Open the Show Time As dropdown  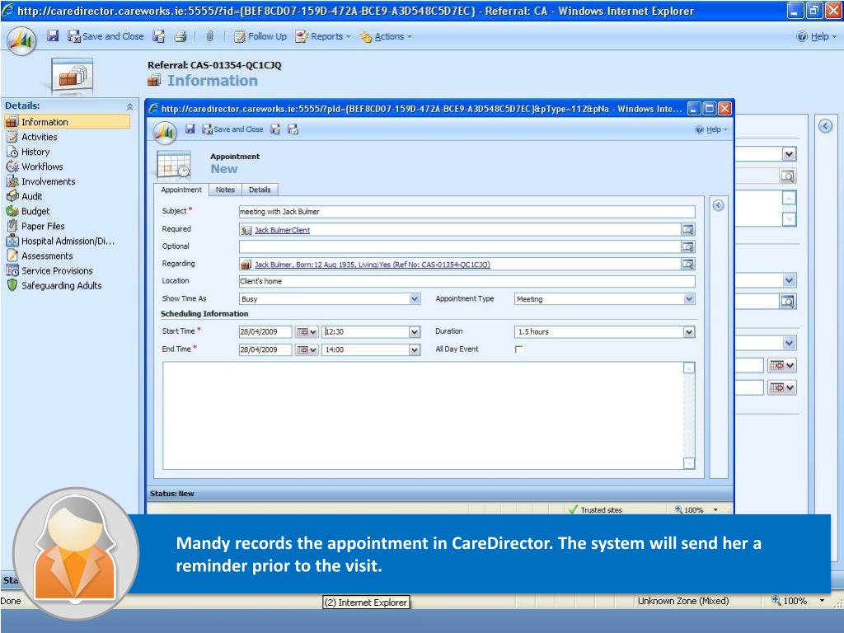pyautogui.click(x=415, y=298)
